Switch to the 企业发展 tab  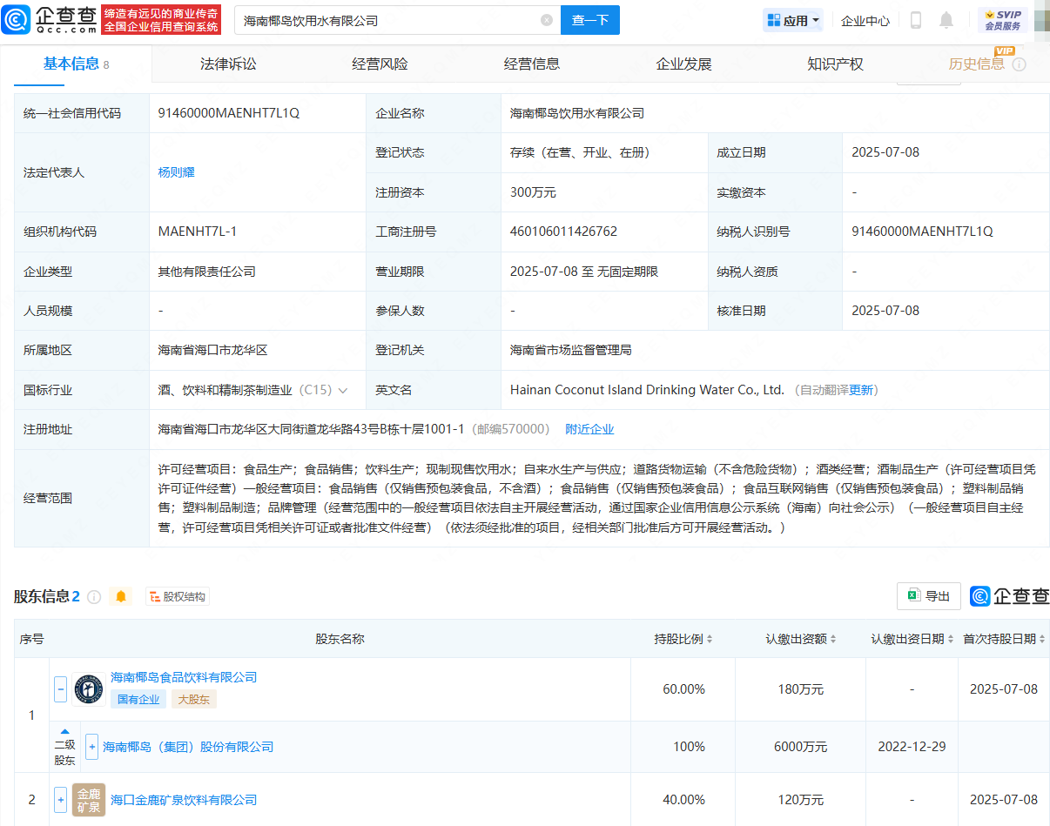[x=683, y=64]
